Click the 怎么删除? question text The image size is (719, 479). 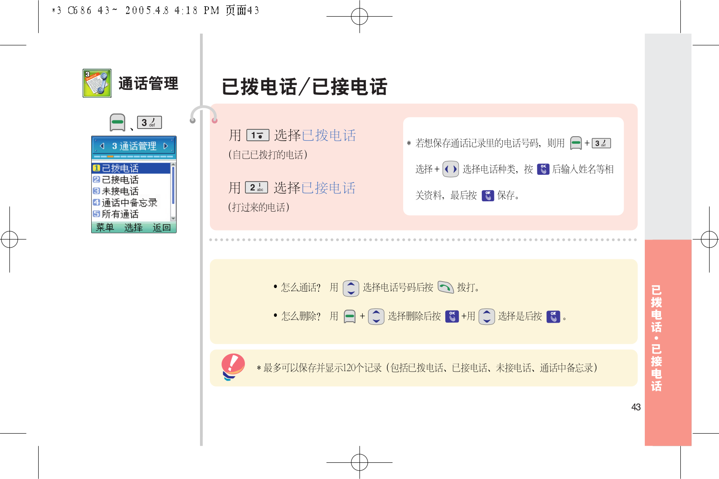(x=301, y=316)
